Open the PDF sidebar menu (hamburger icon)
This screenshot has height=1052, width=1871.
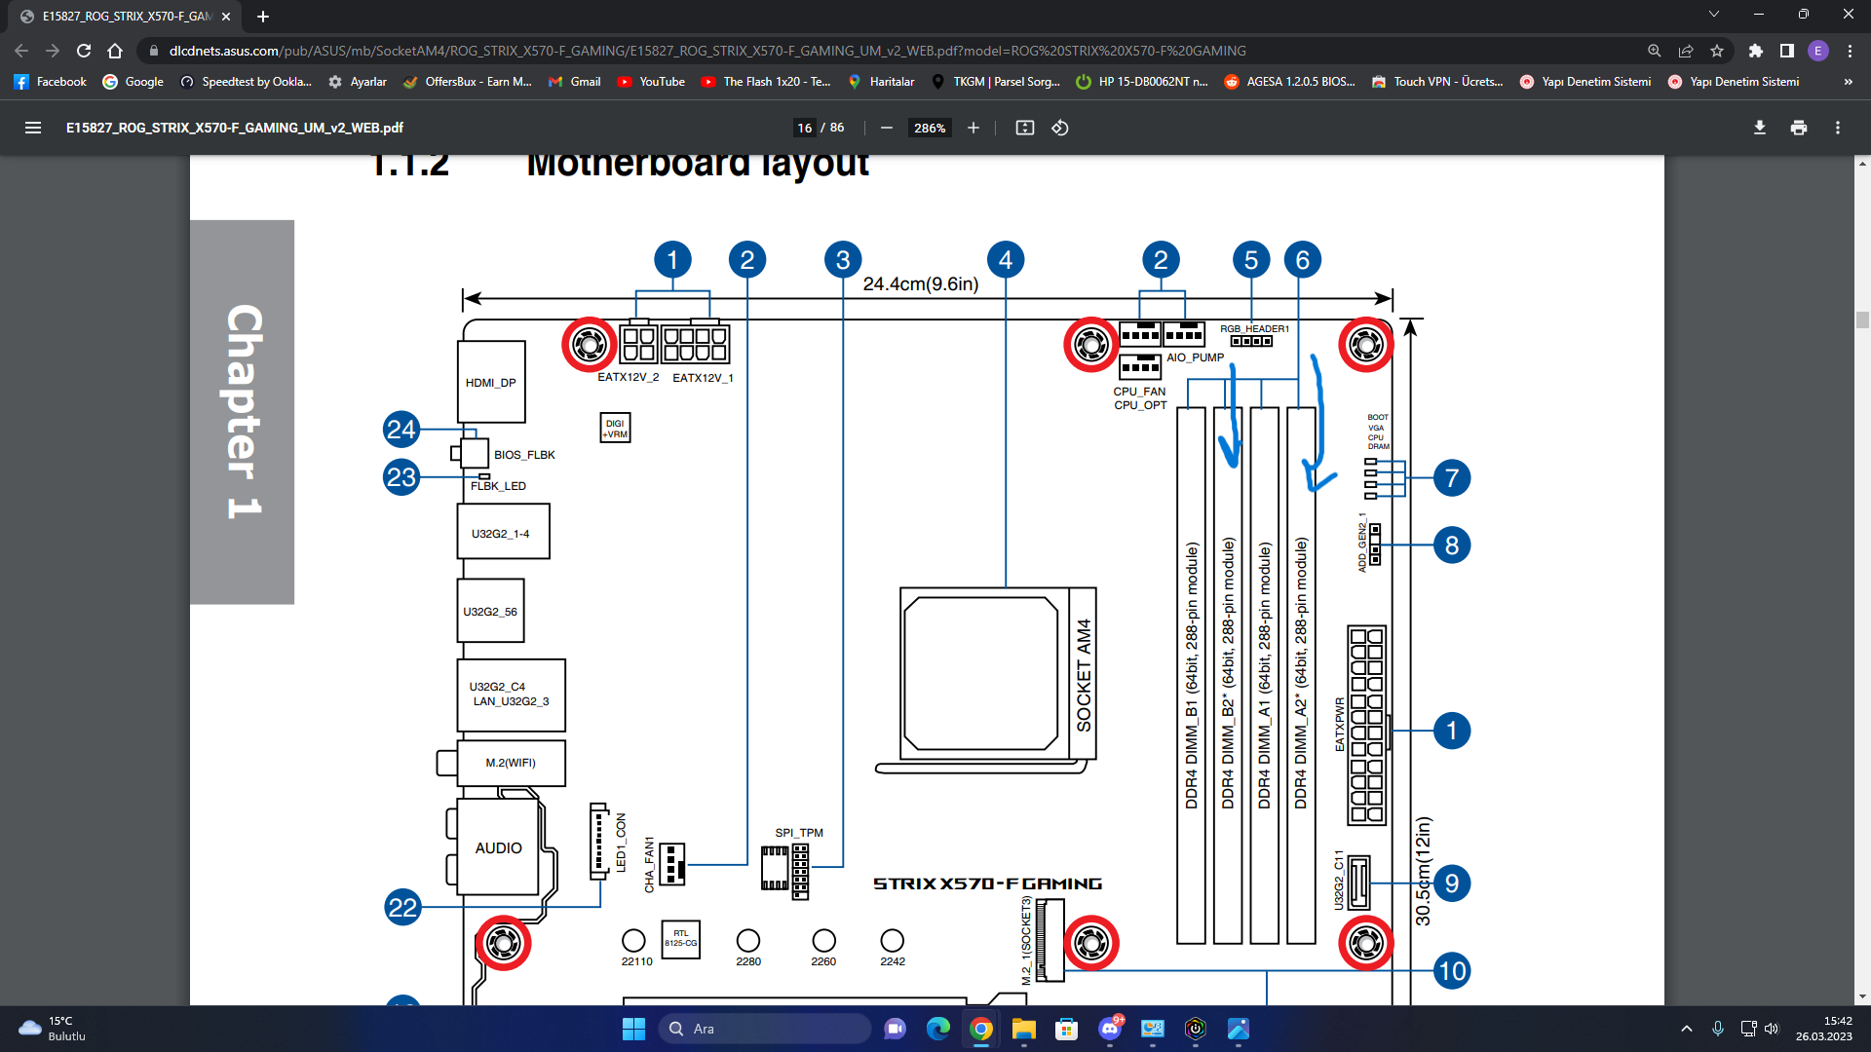pos(32,128)
